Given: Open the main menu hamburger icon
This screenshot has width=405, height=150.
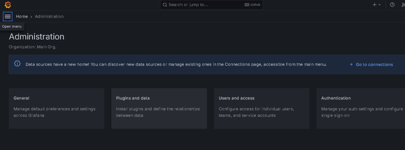Looking at the screenshot, I should 8,17.
